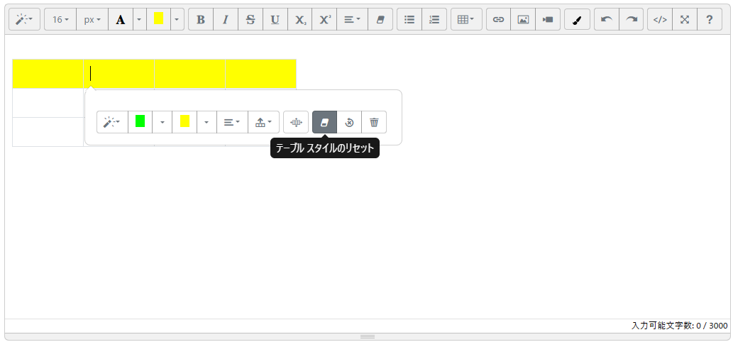Insert a hyperlink using the link icon
This screenshot has width=733, height=342.
coord(498,20)
